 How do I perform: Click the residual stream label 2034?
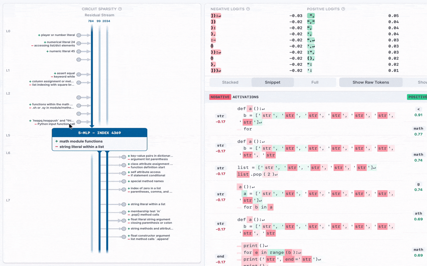106,21
